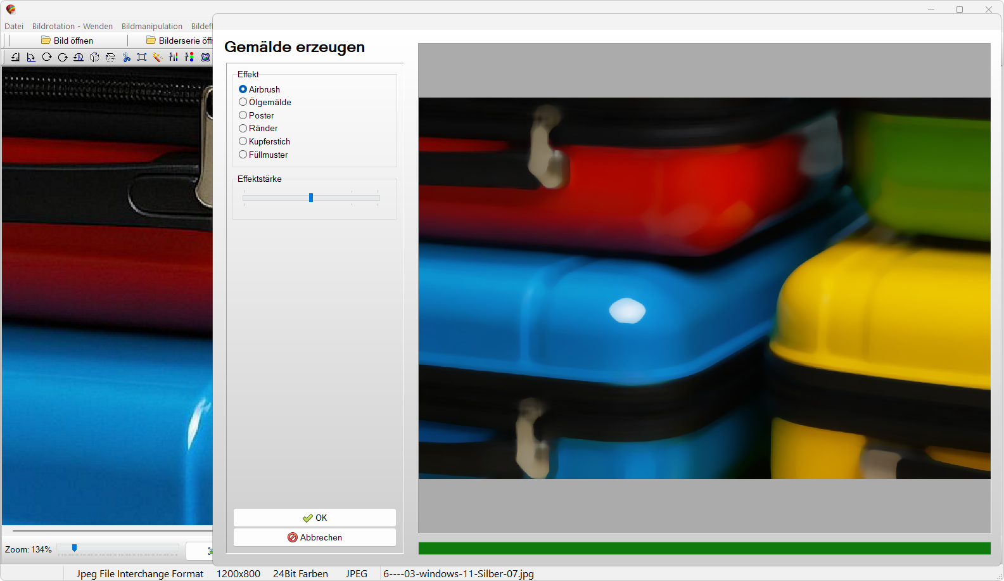Click the picture frame icon in toolbar
Image resolution: width=1004 pixels, height=581 pixels.
tap(205, 57)
